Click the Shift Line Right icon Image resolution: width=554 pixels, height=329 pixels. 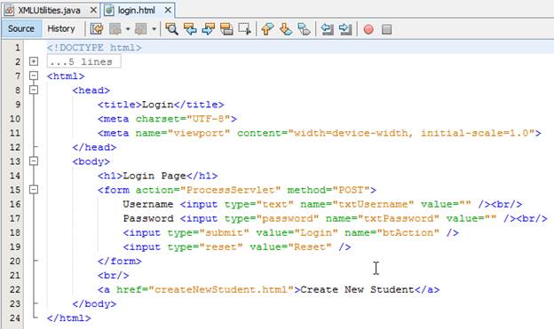click(345, 29)
